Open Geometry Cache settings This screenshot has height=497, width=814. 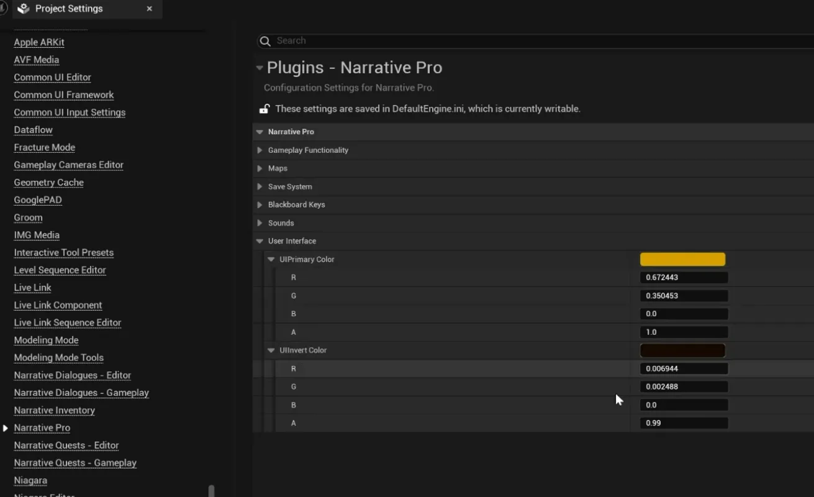click(48, 183)
